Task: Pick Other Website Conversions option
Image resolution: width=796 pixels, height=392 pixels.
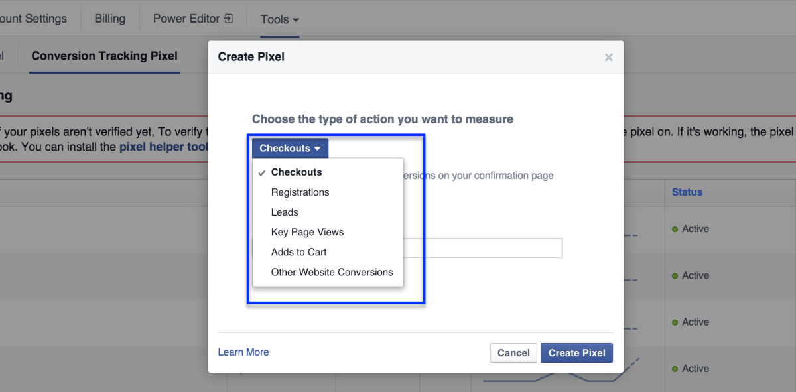Action: point(332,271)
